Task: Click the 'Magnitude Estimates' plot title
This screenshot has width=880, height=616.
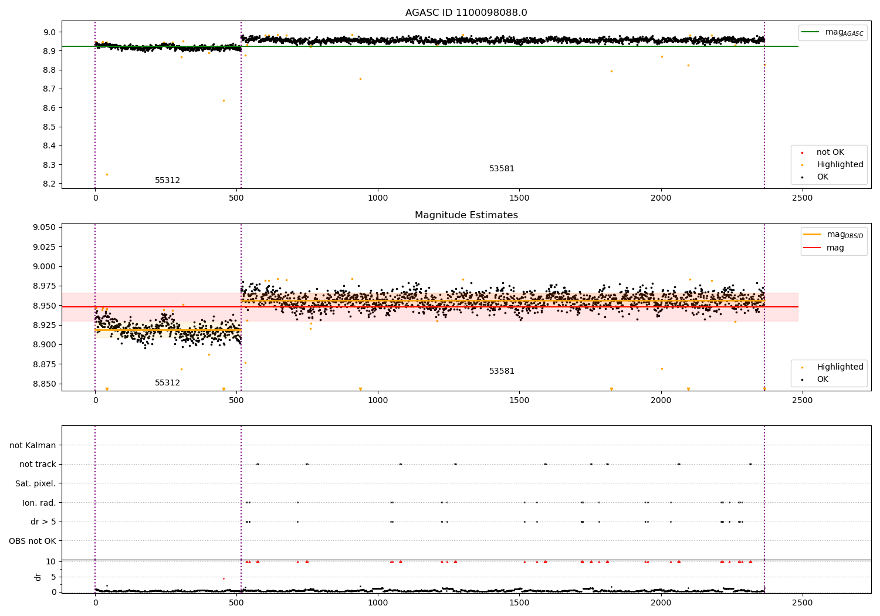Action: pyautogui.click(x=466, y=215)
